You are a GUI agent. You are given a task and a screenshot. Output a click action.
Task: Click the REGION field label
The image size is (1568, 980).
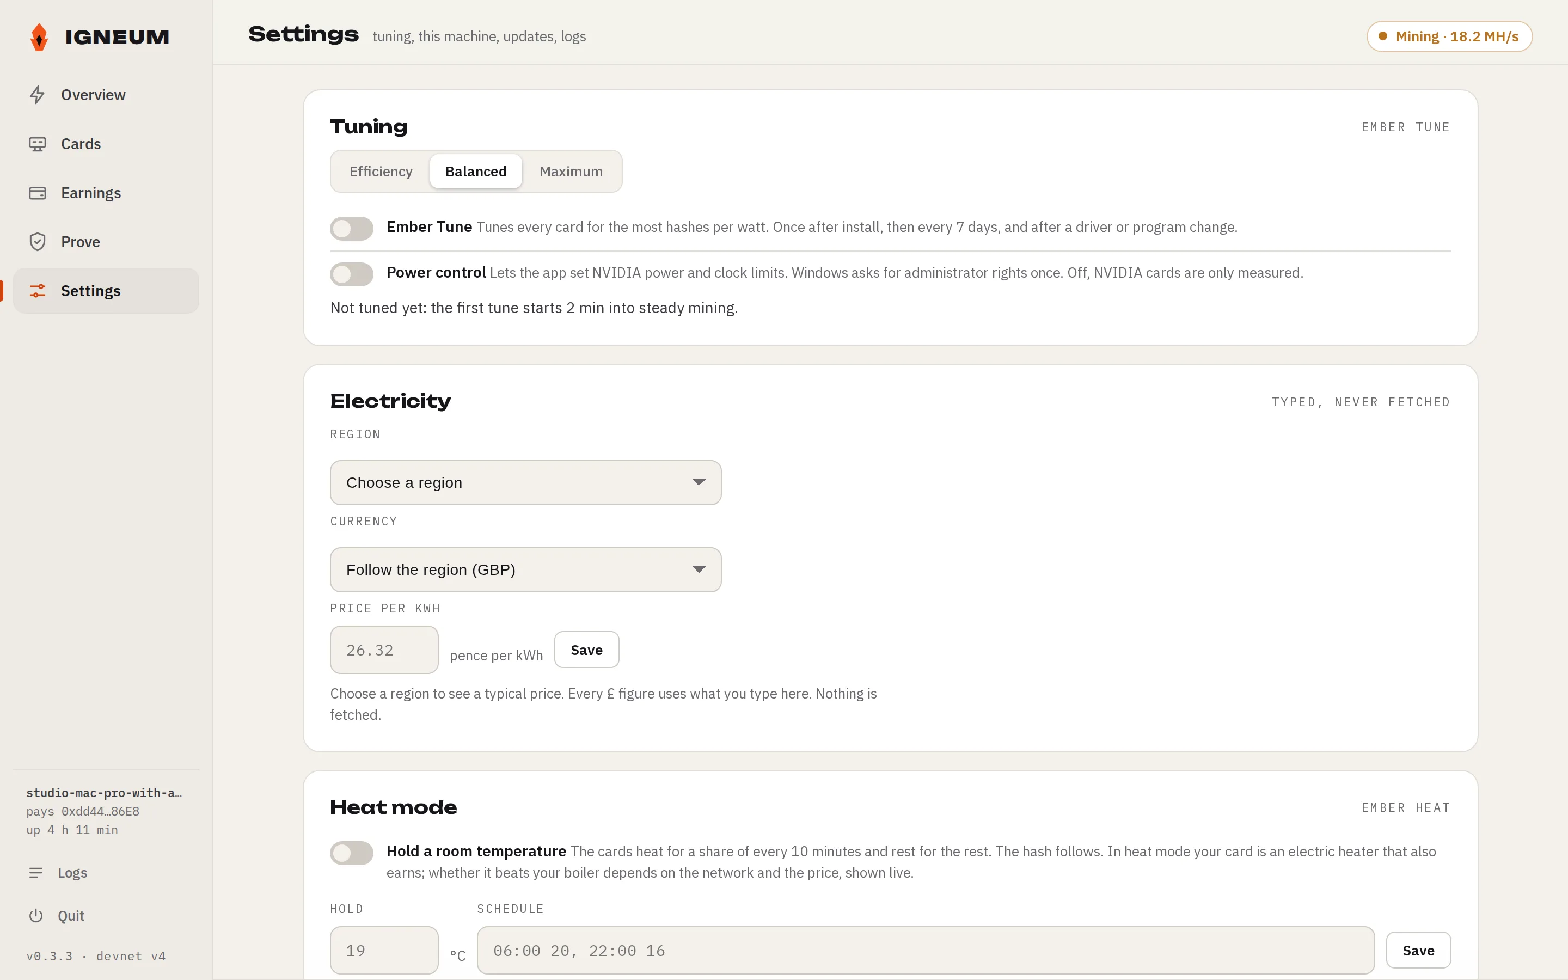[355, 435]
